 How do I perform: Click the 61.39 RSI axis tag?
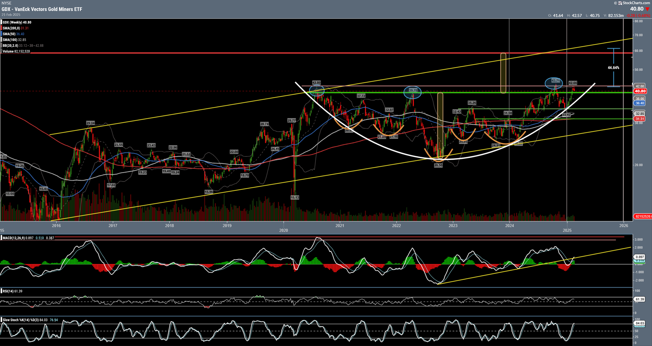coord(640,300)
